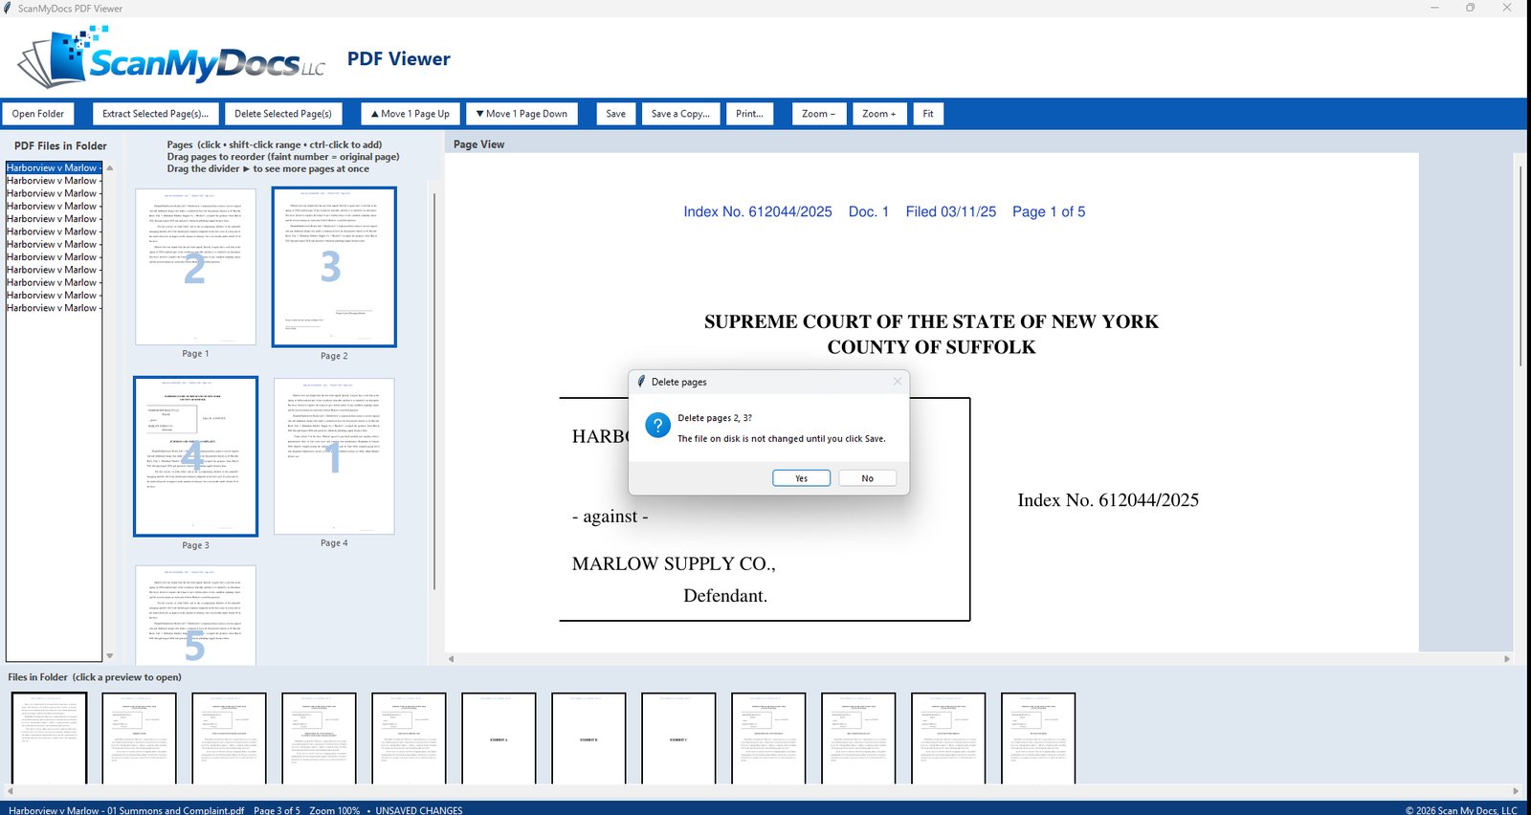Open Folder from the toolbar
This screenshot has width=1531, height=815.
38,114
